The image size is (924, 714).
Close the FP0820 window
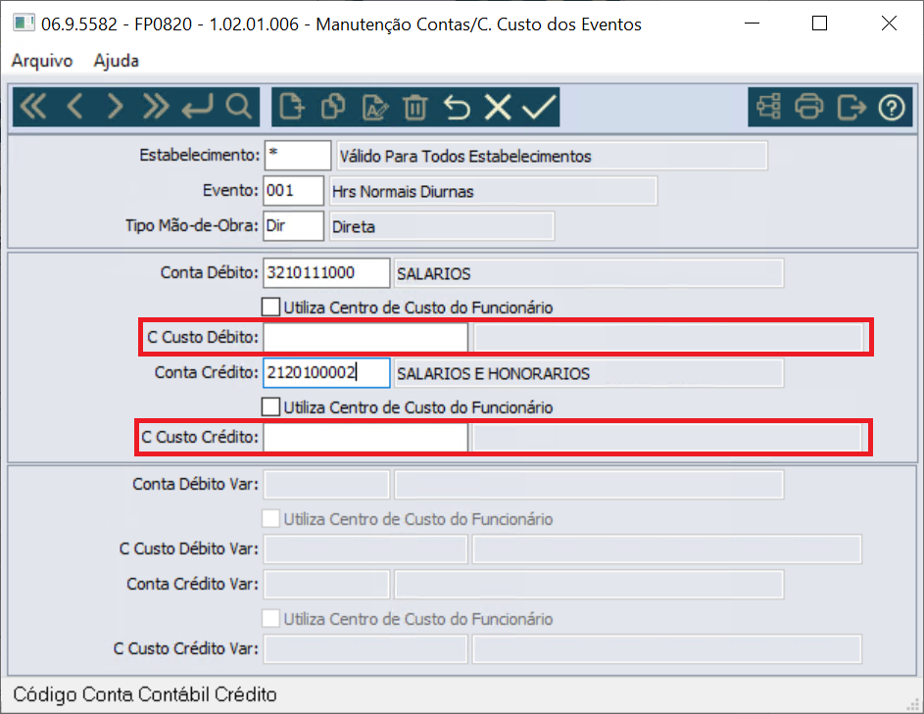890,24
